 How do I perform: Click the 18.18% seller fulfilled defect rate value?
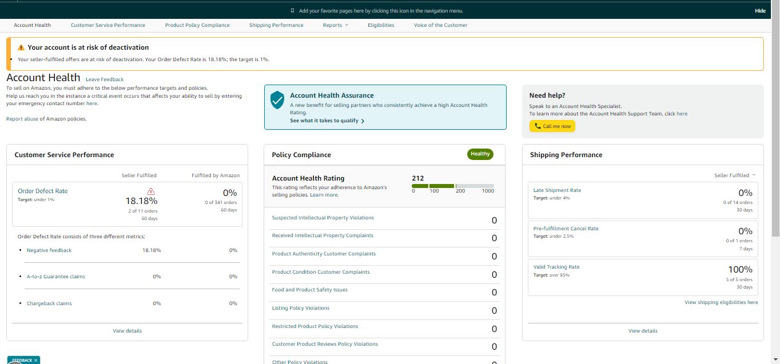click(142, 201)
